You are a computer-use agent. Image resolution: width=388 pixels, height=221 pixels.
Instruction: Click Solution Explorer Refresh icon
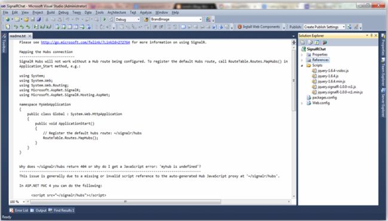(317, 42)
